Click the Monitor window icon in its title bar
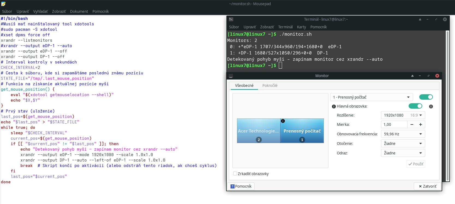Image resolution: width=455 pixels, height=204 pixels. pyautogui.click(x=231, y=76)
